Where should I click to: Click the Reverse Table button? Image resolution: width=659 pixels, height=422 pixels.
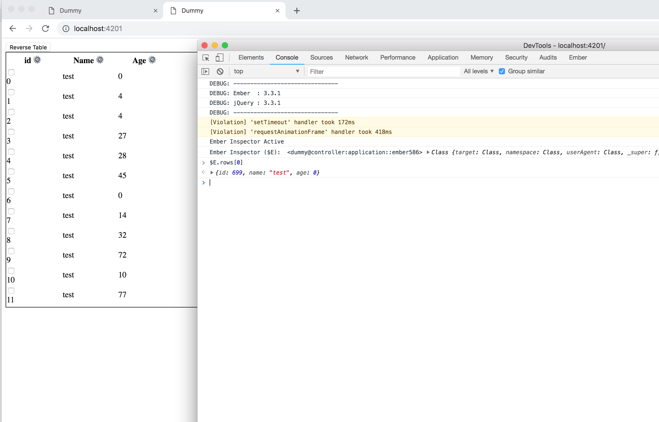pyautogui.click(x=28, y=47)
